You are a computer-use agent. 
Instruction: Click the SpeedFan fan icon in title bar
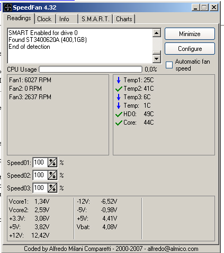[7, 7]
